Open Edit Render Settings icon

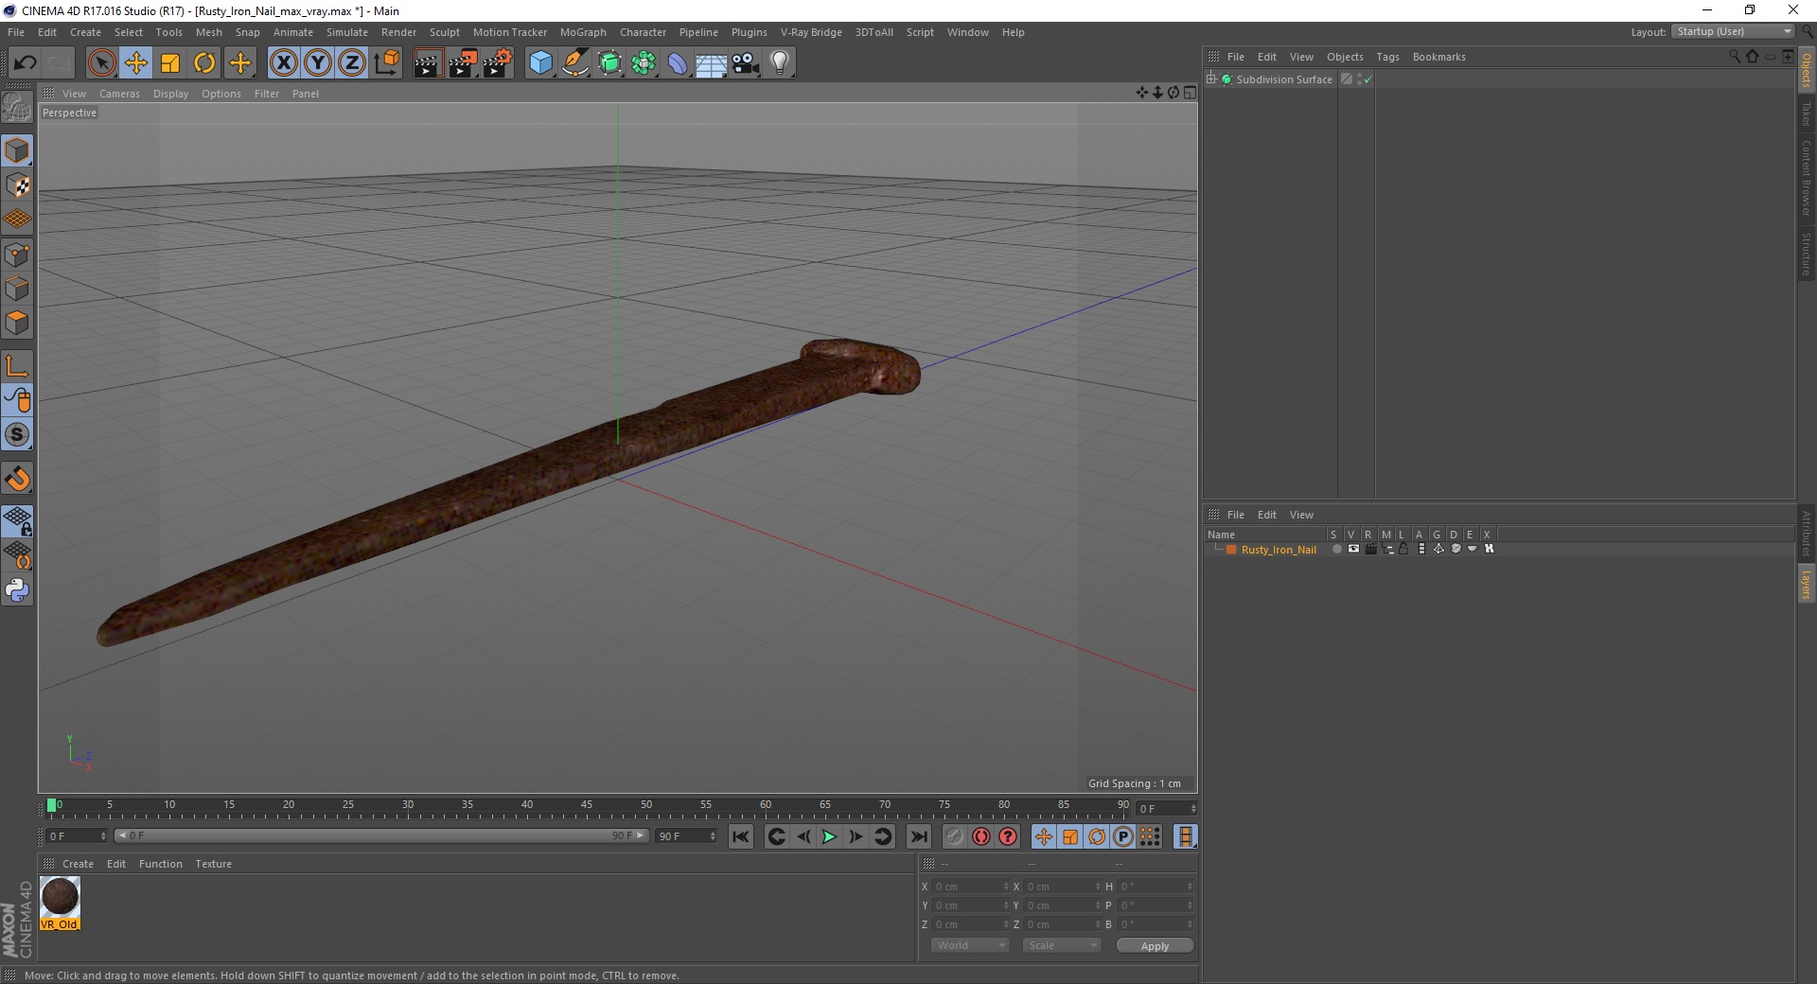click(x=498, y=63)
